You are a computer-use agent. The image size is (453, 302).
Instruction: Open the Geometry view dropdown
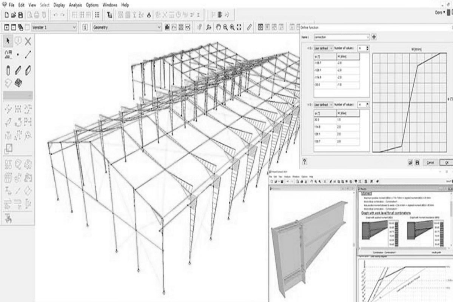[x=159, y=28]
